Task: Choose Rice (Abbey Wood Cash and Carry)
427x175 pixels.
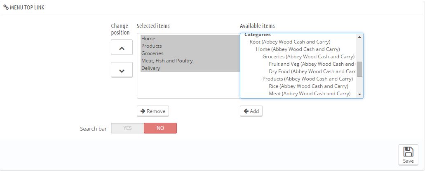Action: click(308, 86)
